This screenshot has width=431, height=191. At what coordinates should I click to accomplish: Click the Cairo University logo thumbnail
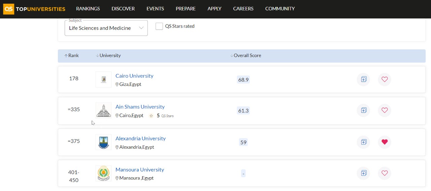103,80
